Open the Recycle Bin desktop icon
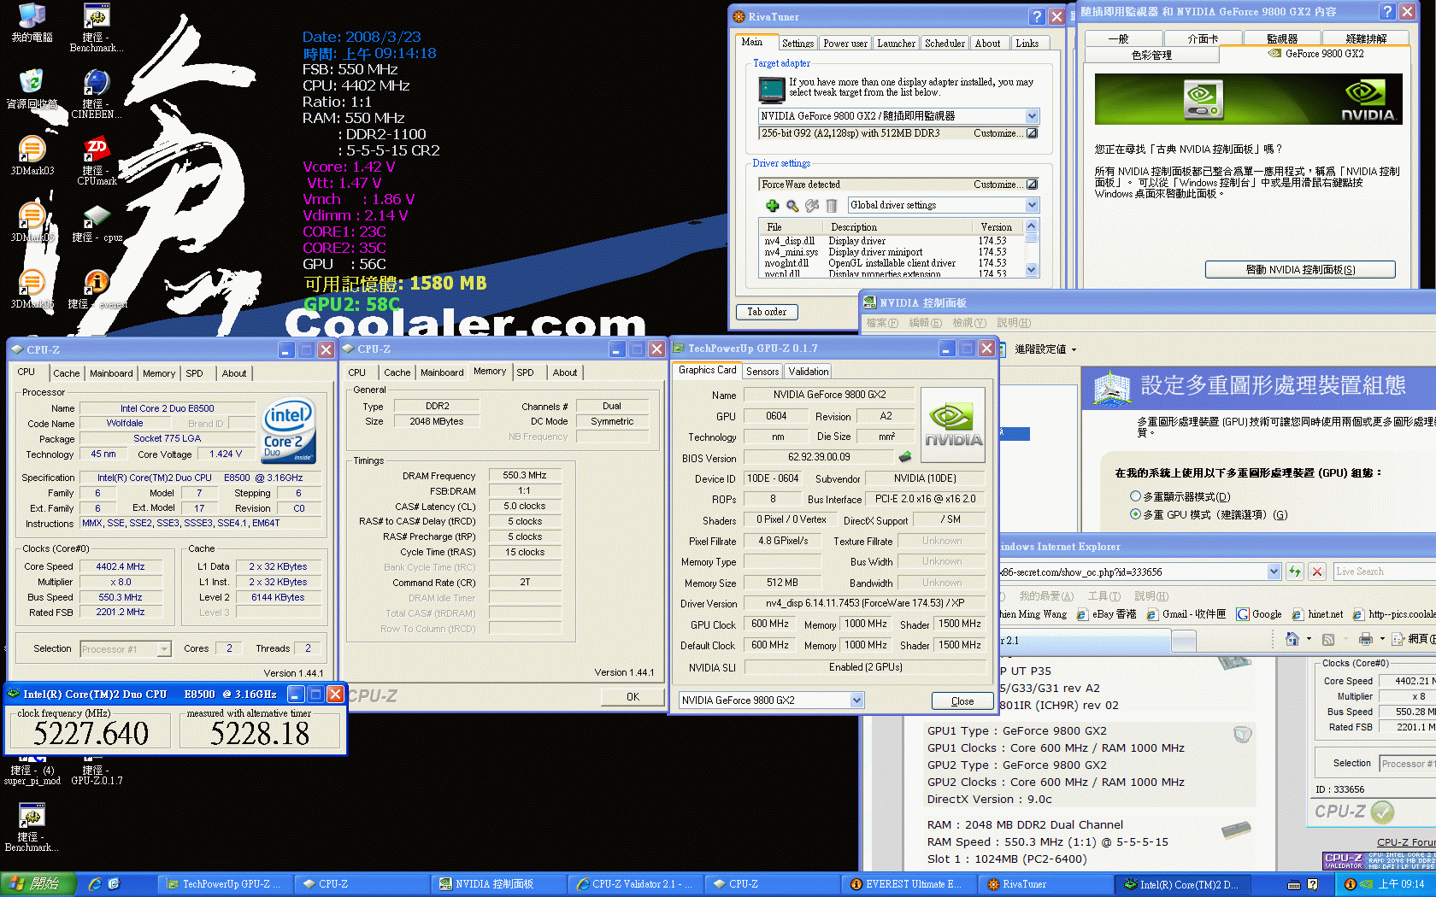The height and width of the screenshot is (897, 1436). [x=32, y=89]
